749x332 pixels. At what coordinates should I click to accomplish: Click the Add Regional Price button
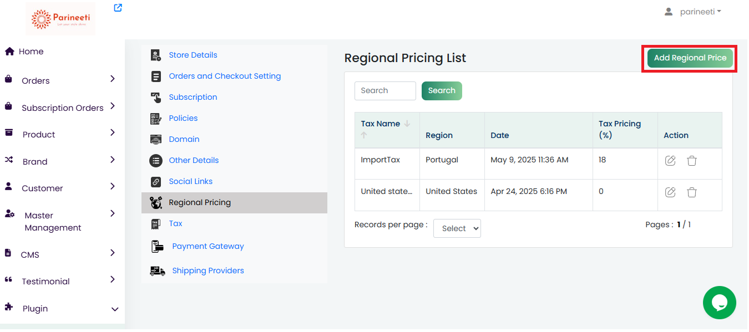click(690, 58)
